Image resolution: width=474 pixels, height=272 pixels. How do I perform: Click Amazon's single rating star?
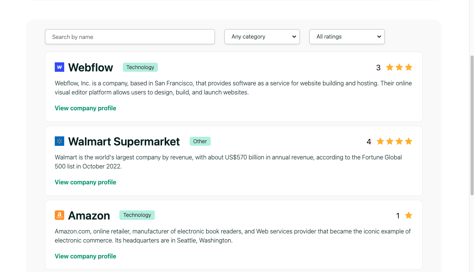[x=409, y=215]
